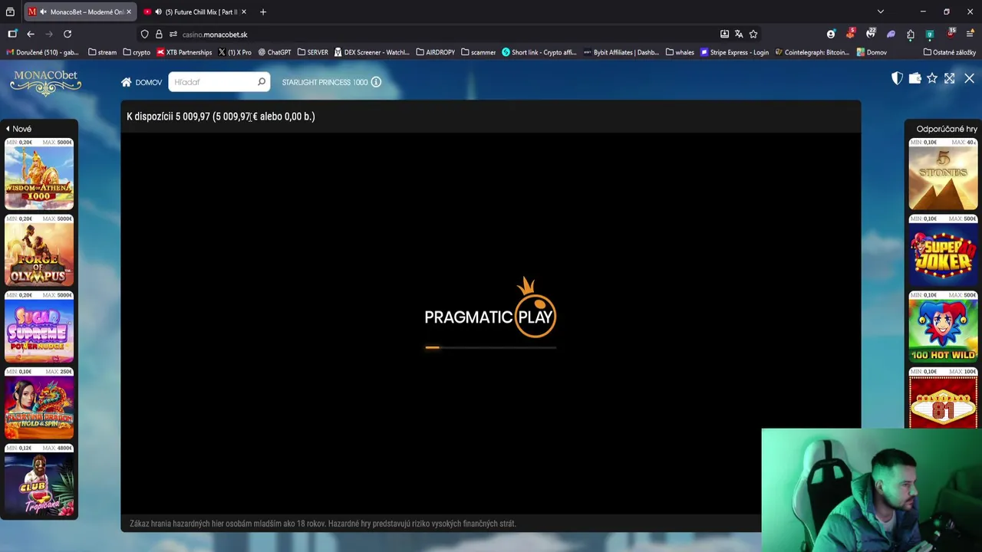Open the SERVER bookmarks folder
The height and width of the screenshot is (552, 982).
click(313, 52)
